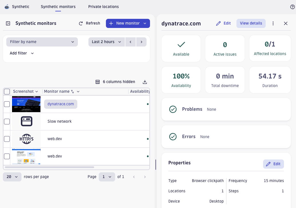Click the download icon above the table
The image size is (296, 208).
(x=145, y=82)
